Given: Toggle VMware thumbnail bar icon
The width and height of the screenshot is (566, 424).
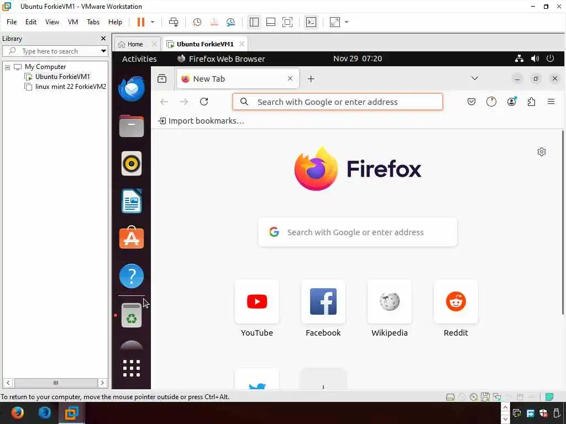Looking at the screenshot, I should pos(271,22).
